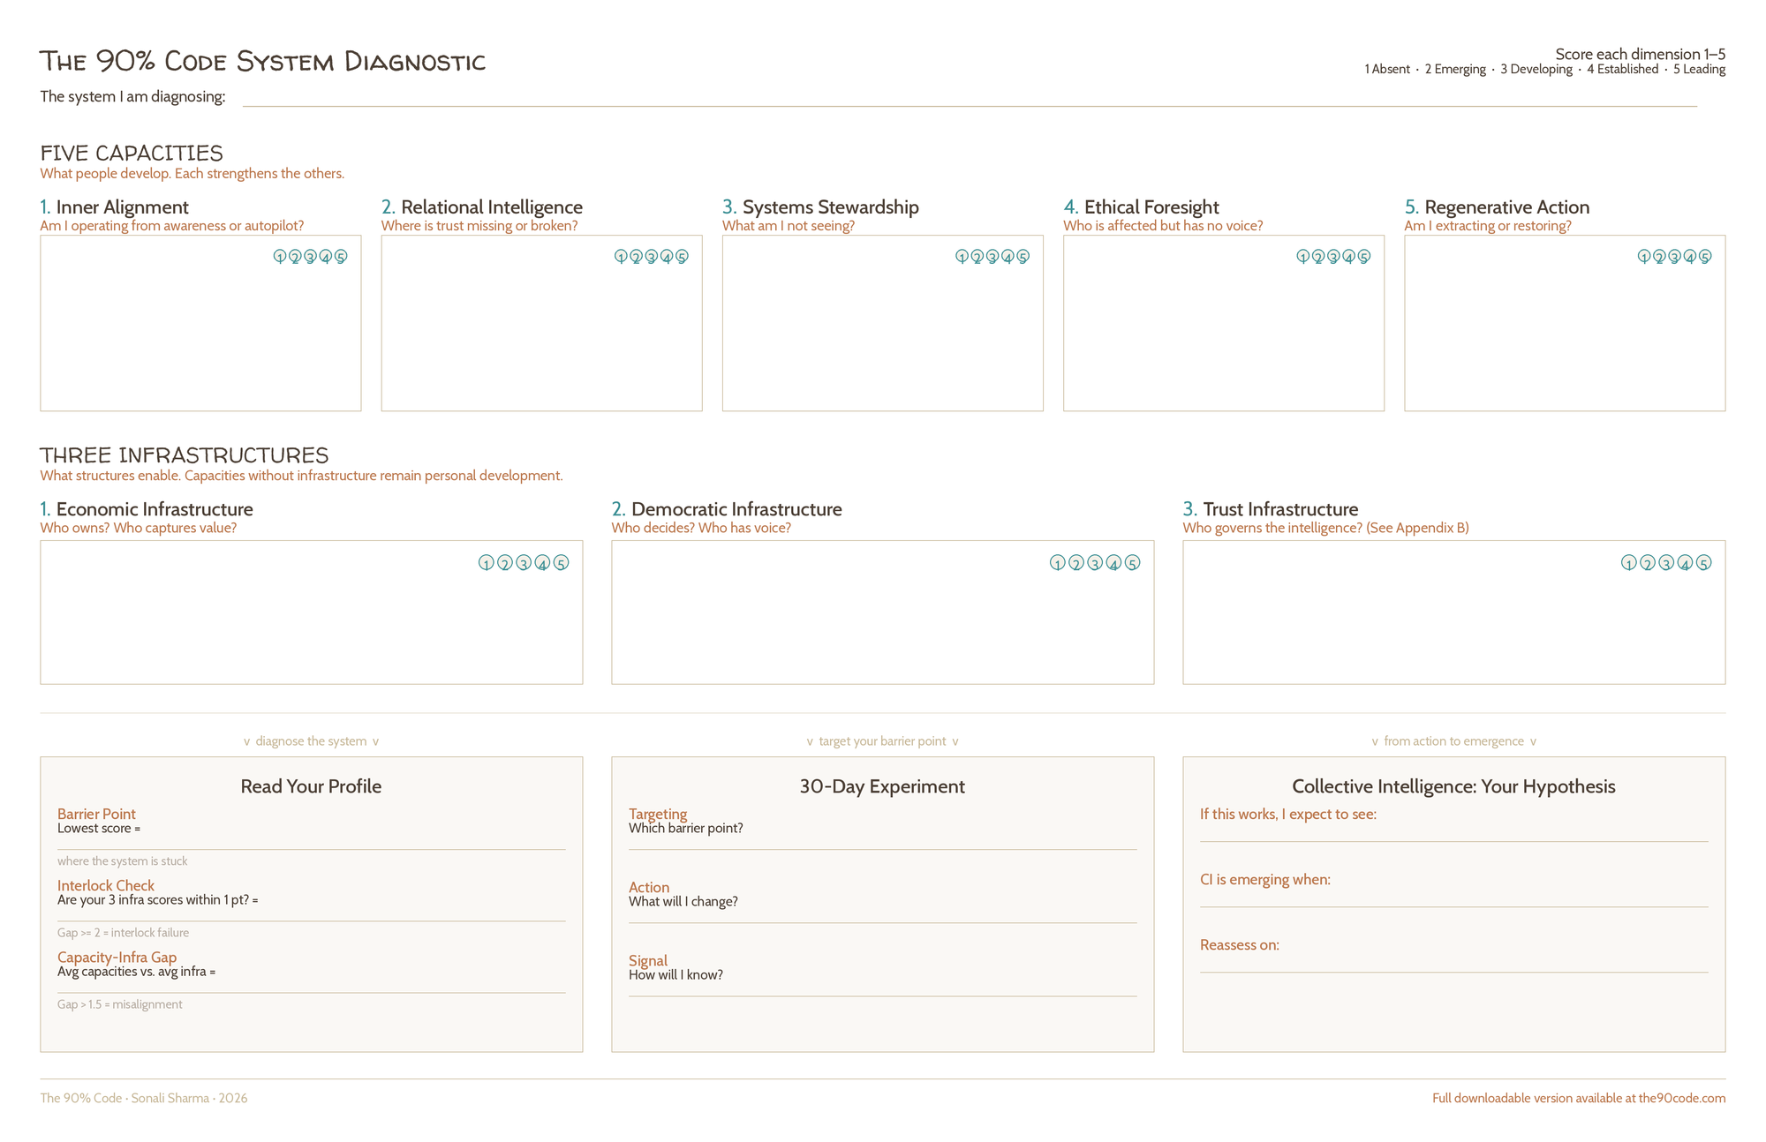Click inside the Democratic Infrastructure notes box
The image size is (1766, 1142).
883,612
